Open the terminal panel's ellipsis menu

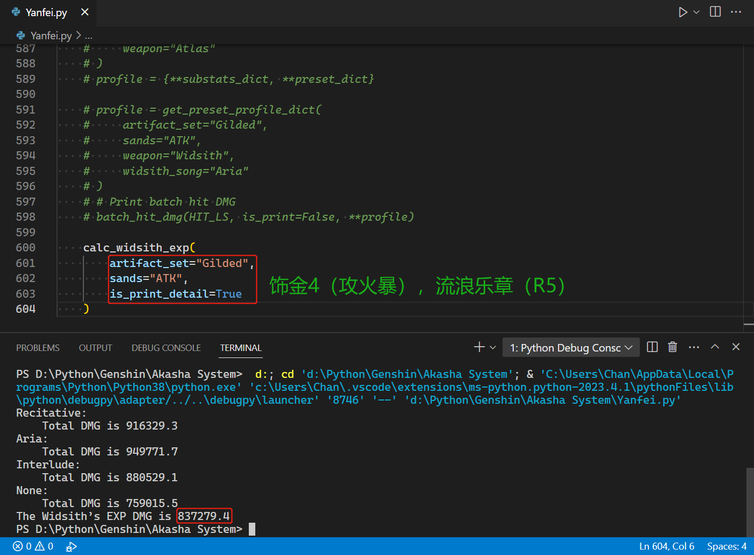tap(694, 347)
